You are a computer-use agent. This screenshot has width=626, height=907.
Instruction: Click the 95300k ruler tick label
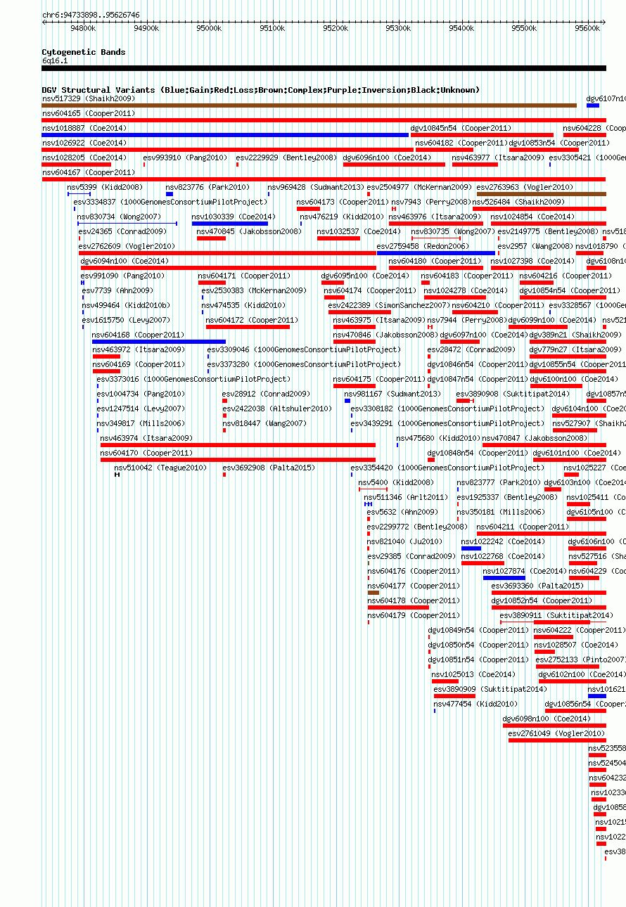point(398,29)
